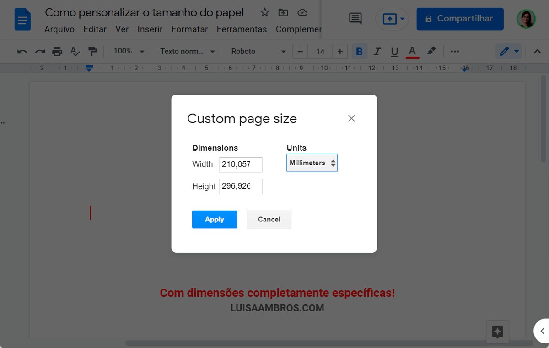Open the Formatar menu
Image resolution: width=549 pixels, height=348 pixels.
coord(189,29)
